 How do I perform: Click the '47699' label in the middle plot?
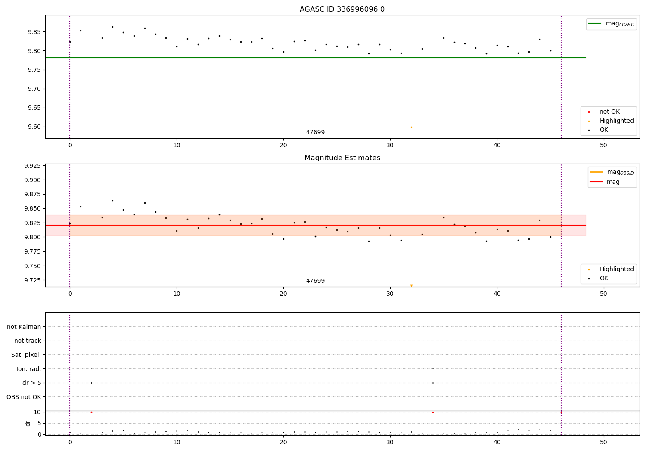click(315, 281)
